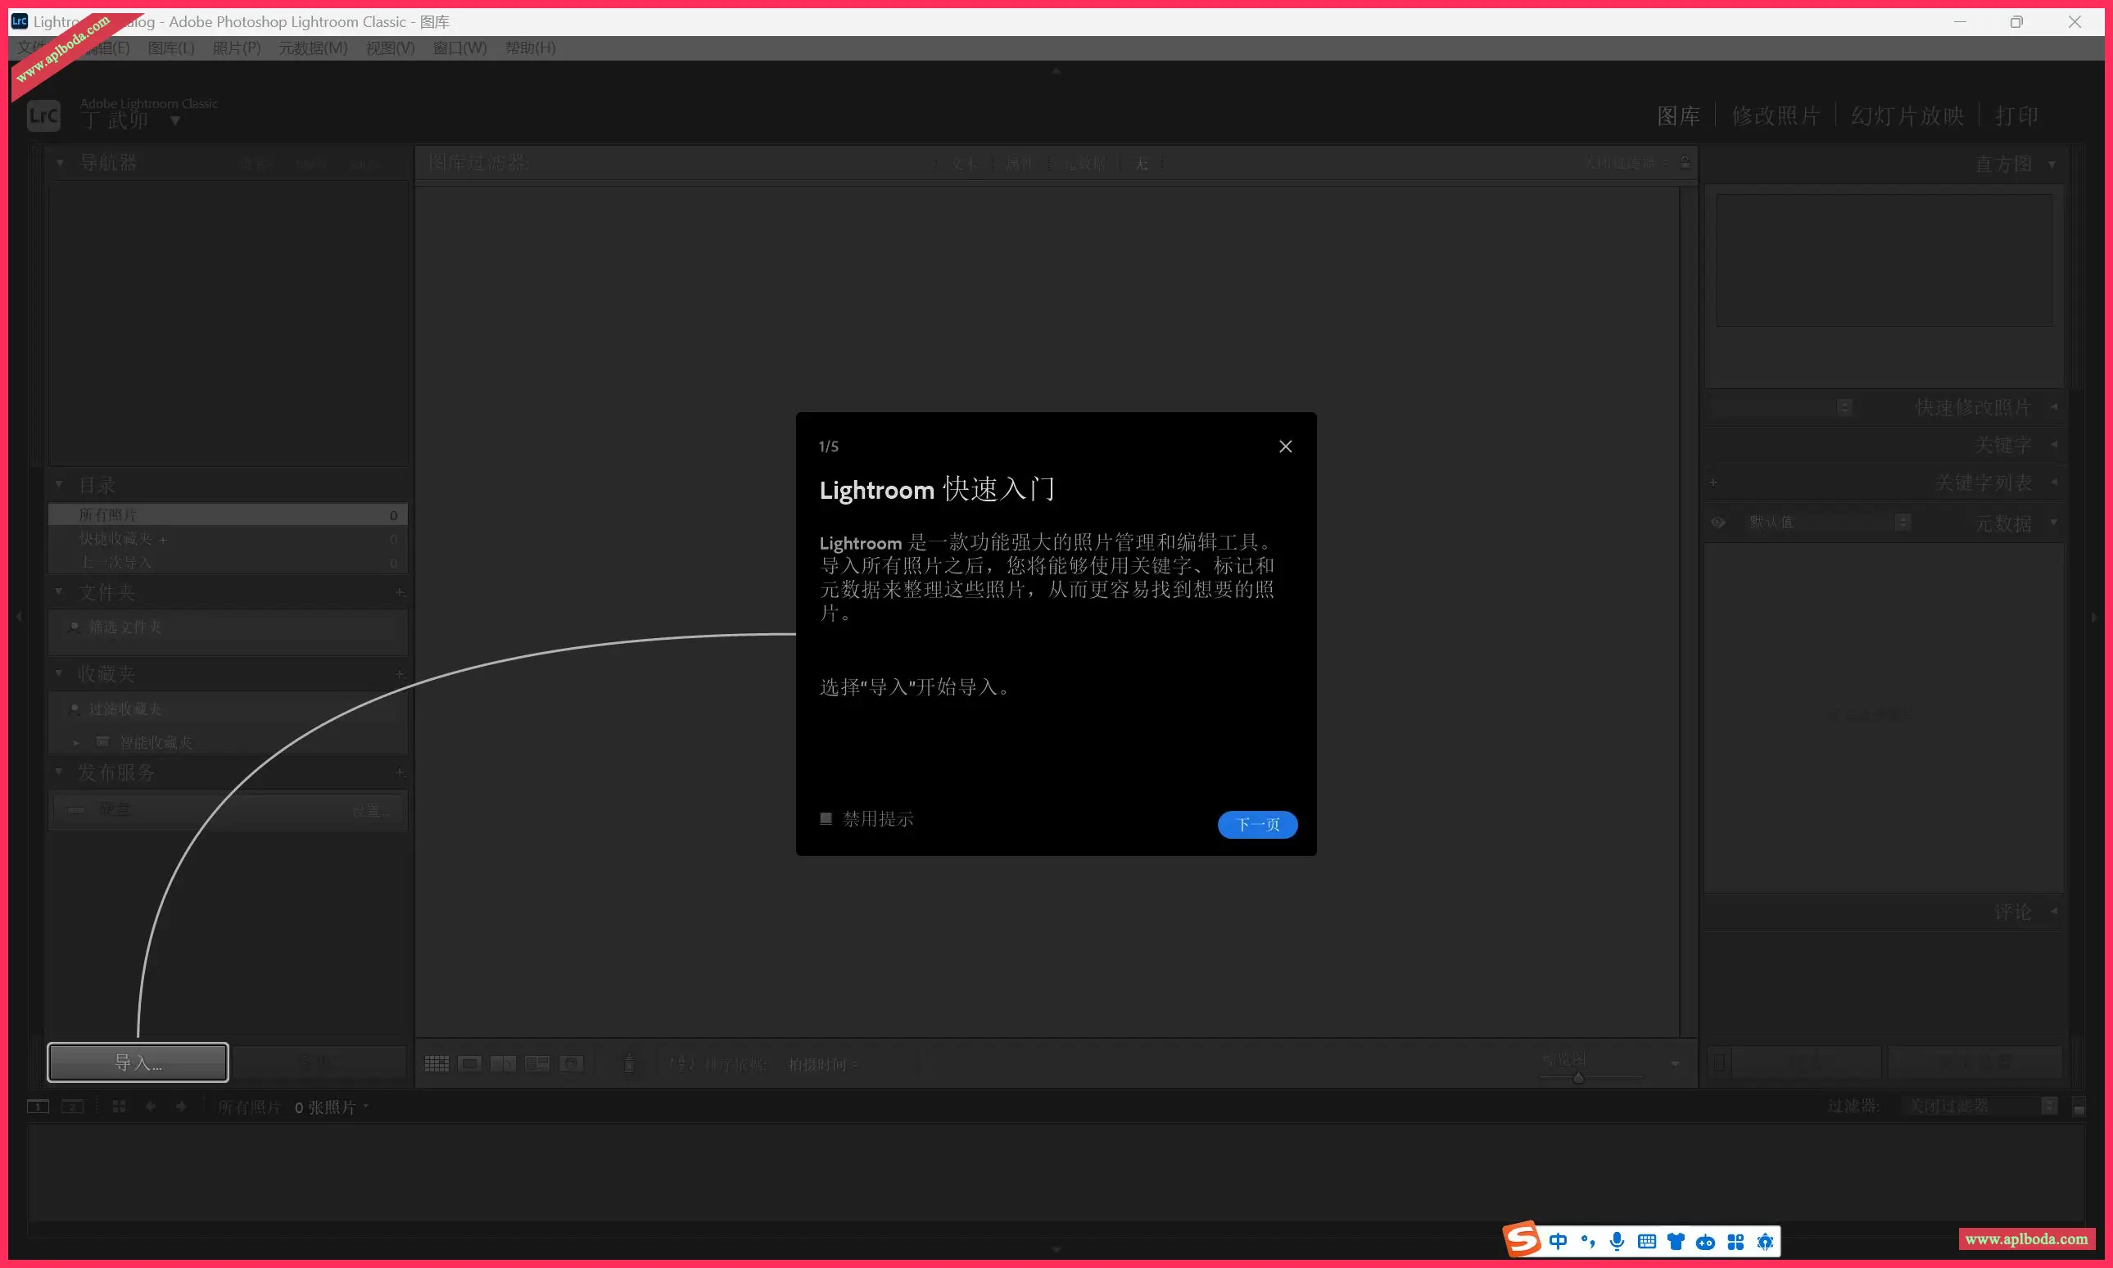The width and height of the screenshot is (2113, 1268).
Task: Select the survey view icon
Action: [537, 1064]
